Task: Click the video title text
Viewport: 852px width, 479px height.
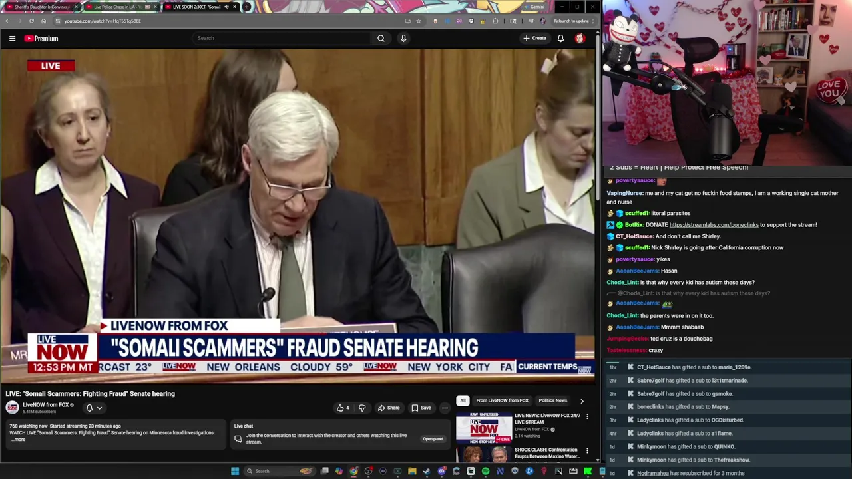Action: (91, 394)
